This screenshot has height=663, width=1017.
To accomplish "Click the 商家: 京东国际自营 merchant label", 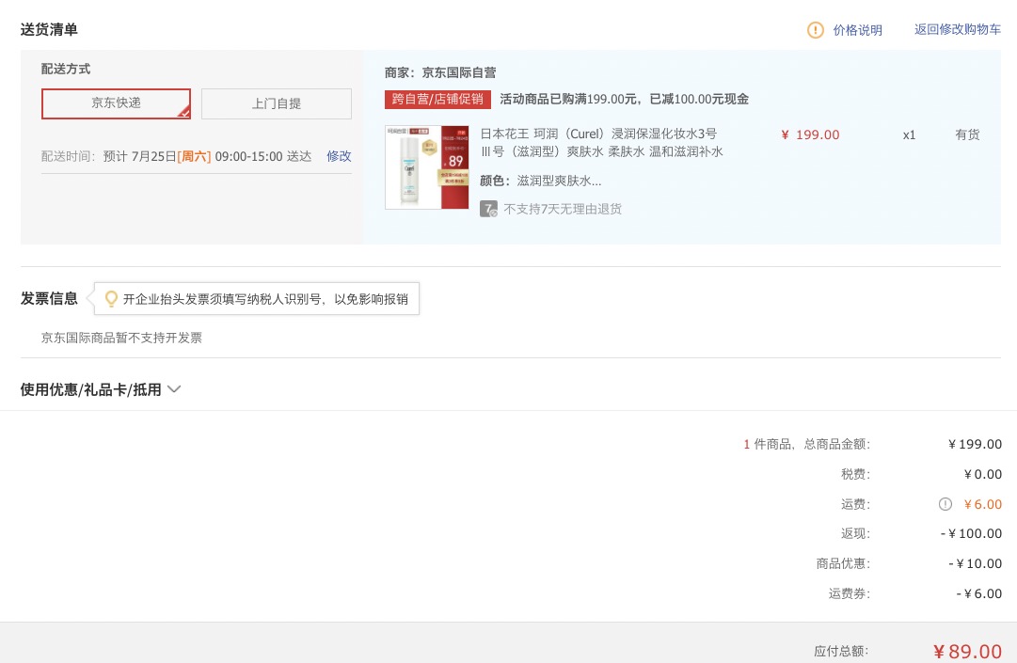I will [x=440, y=72].
